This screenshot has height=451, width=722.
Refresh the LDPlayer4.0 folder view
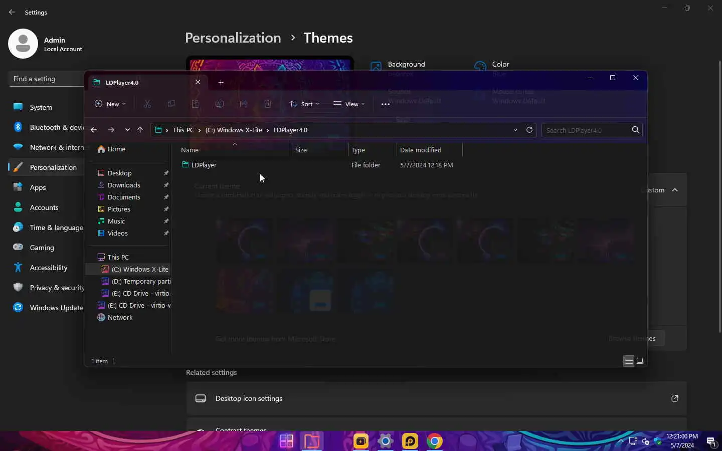(529, 130)
